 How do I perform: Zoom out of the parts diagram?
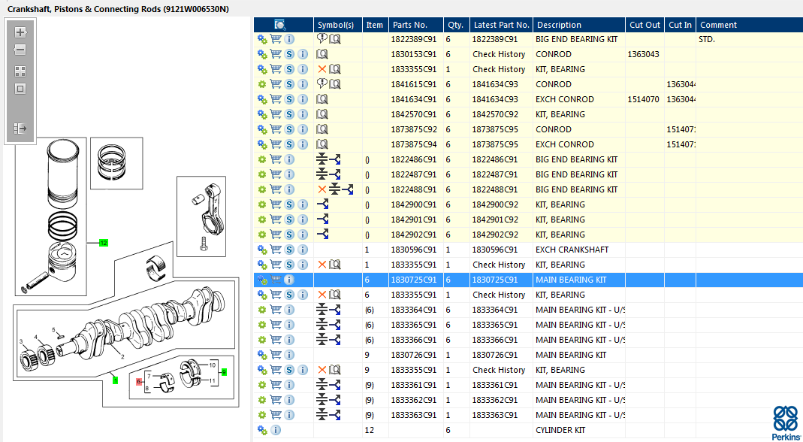20,50
